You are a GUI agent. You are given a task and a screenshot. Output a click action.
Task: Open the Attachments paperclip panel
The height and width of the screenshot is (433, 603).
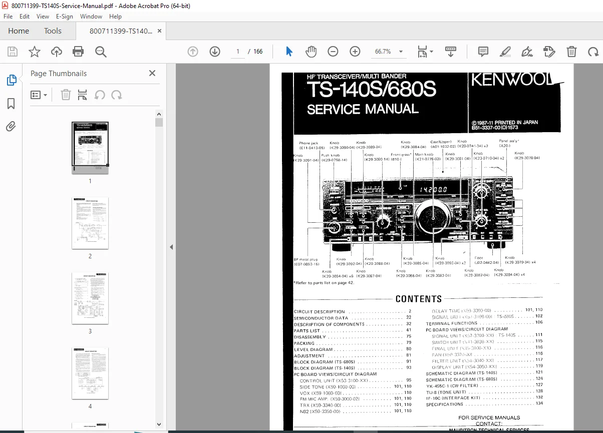pos(11,127)
